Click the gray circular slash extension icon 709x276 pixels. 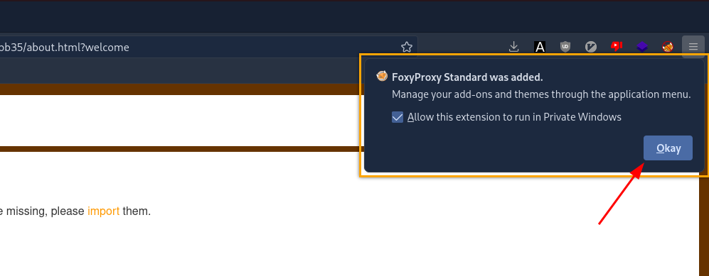click(591, 46)
